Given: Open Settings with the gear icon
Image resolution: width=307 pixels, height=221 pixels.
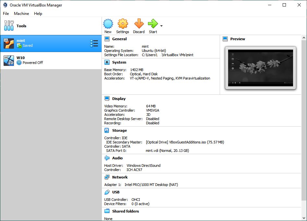Looking at the screenshot, I should (x=123, y=24).
